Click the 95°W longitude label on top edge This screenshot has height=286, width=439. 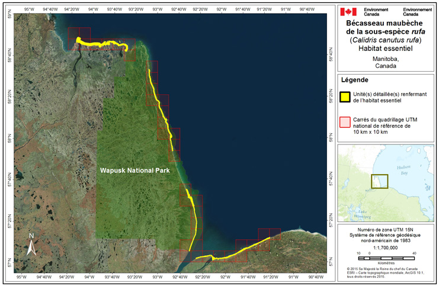[x=22, y=9]
